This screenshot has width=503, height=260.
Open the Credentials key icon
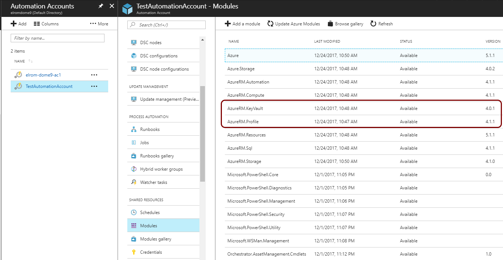[x=134, y=252]
